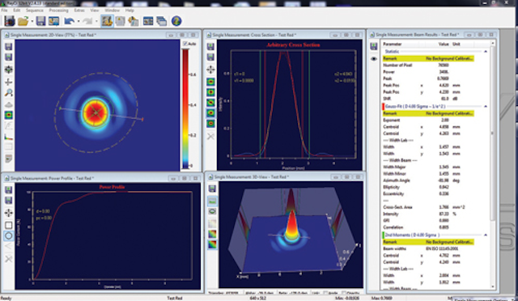This screenshot has height=301, width=518.
Task: Click save icon in Beam Results sidebar
Action: (374, 46)
